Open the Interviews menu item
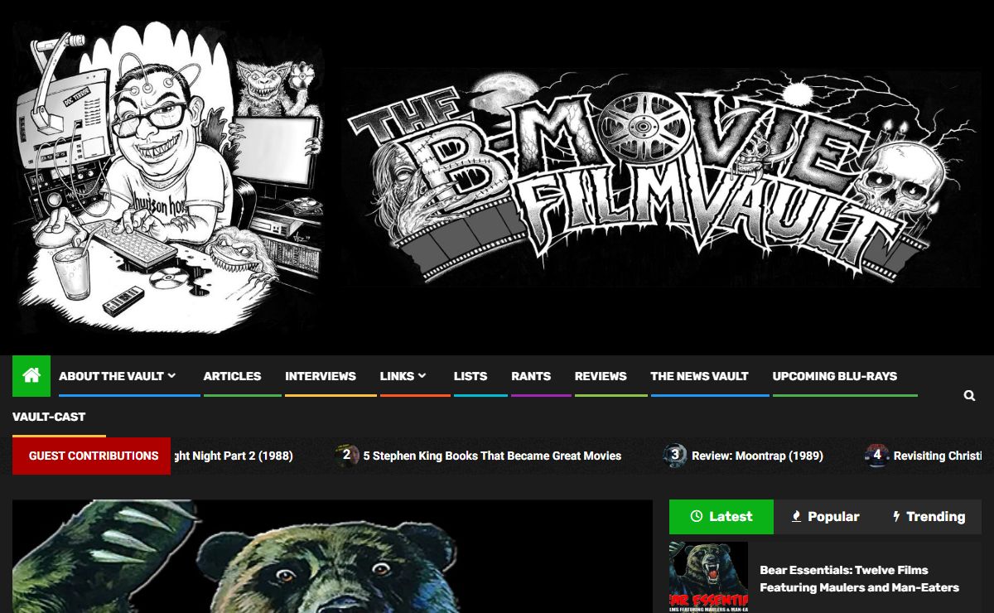 (321, 376)
